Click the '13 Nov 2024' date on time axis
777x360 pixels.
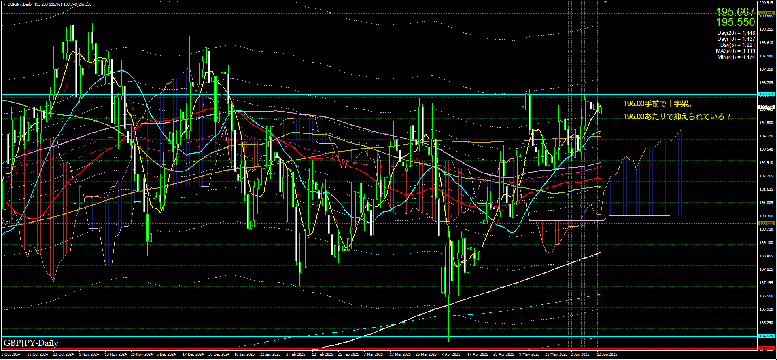coord(116,354)
